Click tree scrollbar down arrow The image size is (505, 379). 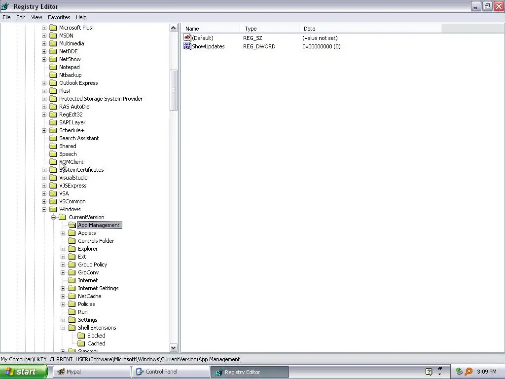(173, 347)
